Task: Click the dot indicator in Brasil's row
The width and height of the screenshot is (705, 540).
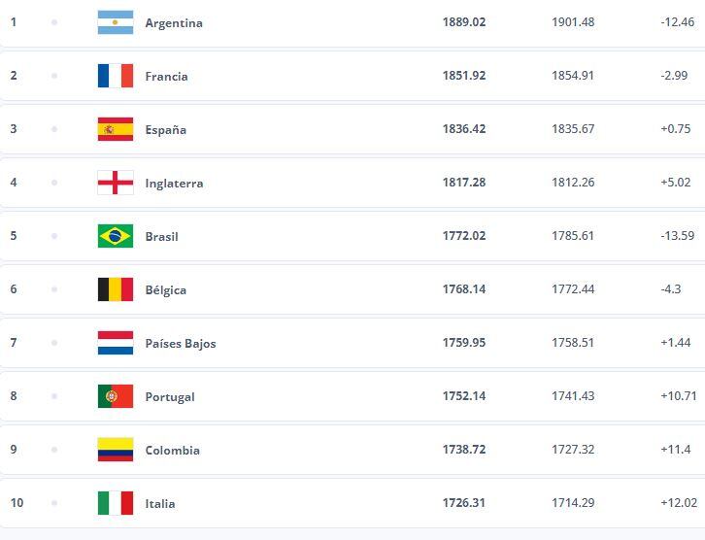Action: 54,236
